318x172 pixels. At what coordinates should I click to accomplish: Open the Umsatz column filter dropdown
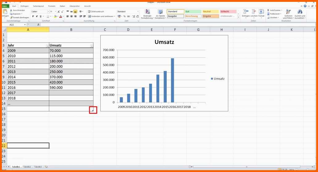click(x=91, y=46)
